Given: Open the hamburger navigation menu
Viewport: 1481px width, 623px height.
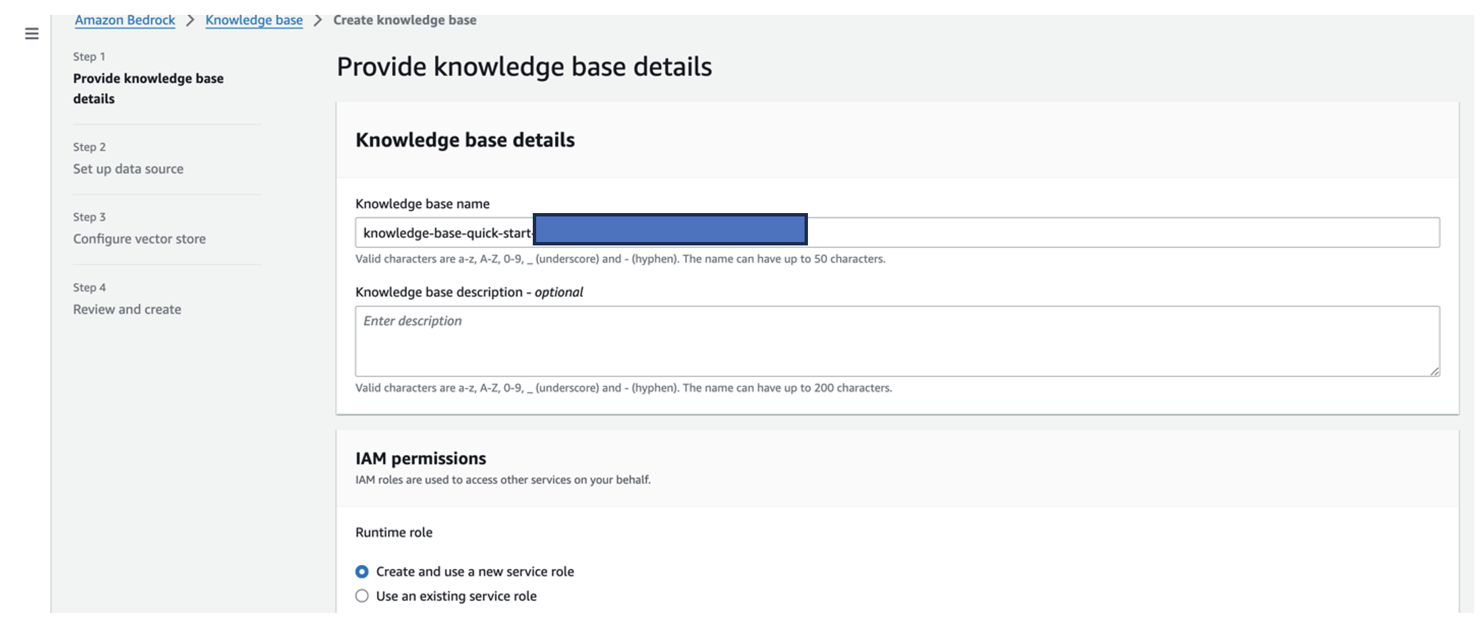Looking at the screenshot, I should tap(32, 34).
